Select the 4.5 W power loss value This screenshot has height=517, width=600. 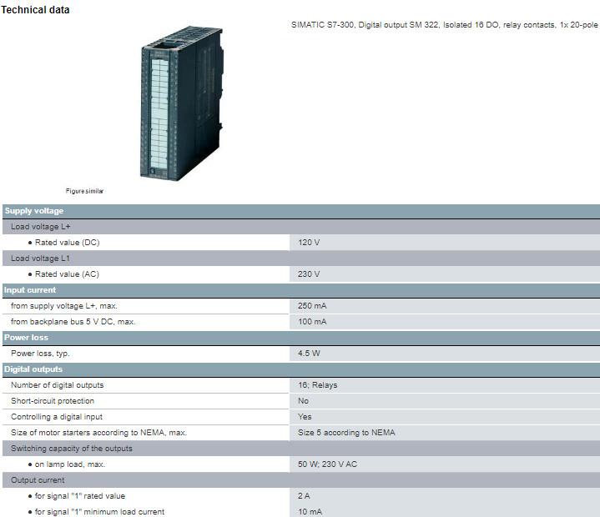click(x=309, y=354)
